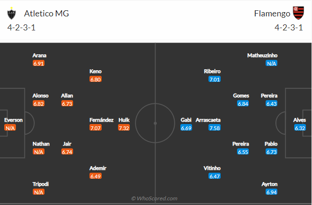Open Fernández's 7.07 rating badge
This screenshot has height=205, width=312.
click(x=96, y=128)
